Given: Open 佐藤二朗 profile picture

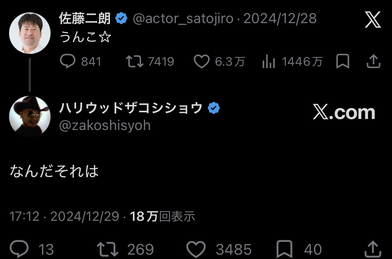Looking at the screenshot, I should 30,33.
